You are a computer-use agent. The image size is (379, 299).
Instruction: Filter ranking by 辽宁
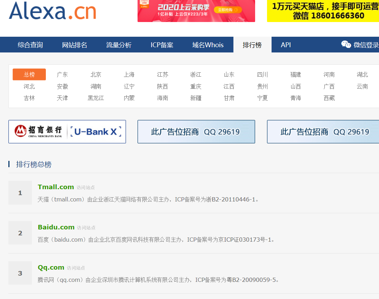coord(129,86)
